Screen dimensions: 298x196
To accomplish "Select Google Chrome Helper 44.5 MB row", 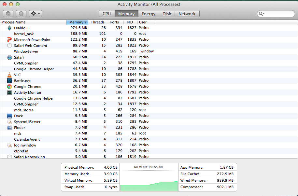I will 149,69.
